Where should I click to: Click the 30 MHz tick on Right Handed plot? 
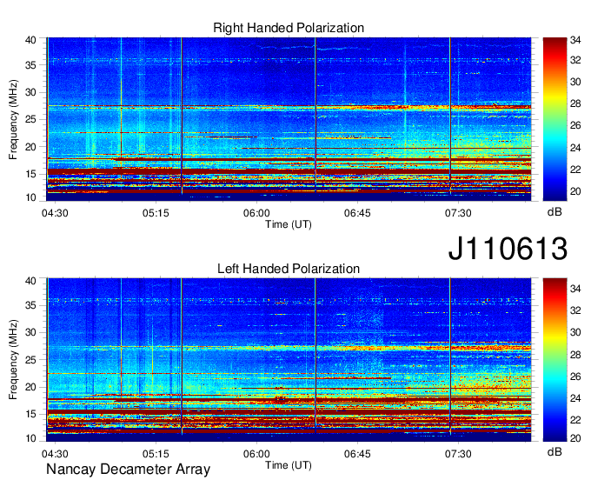[x=30, y=92]
